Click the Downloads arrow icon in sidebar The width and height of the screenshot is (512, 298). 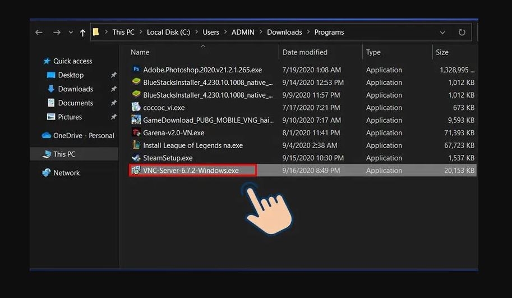(x=51, y=89)
